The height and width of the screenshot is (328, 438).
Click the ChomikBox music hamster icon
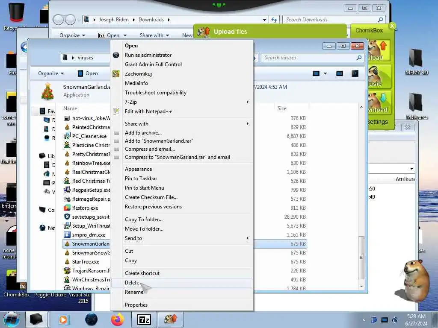[379, 77]
